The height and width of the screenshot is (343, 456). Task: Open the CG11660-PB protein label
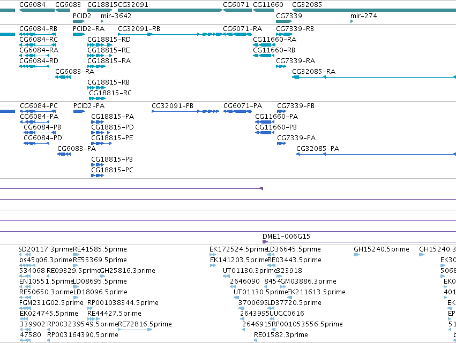tap(276, 127)
